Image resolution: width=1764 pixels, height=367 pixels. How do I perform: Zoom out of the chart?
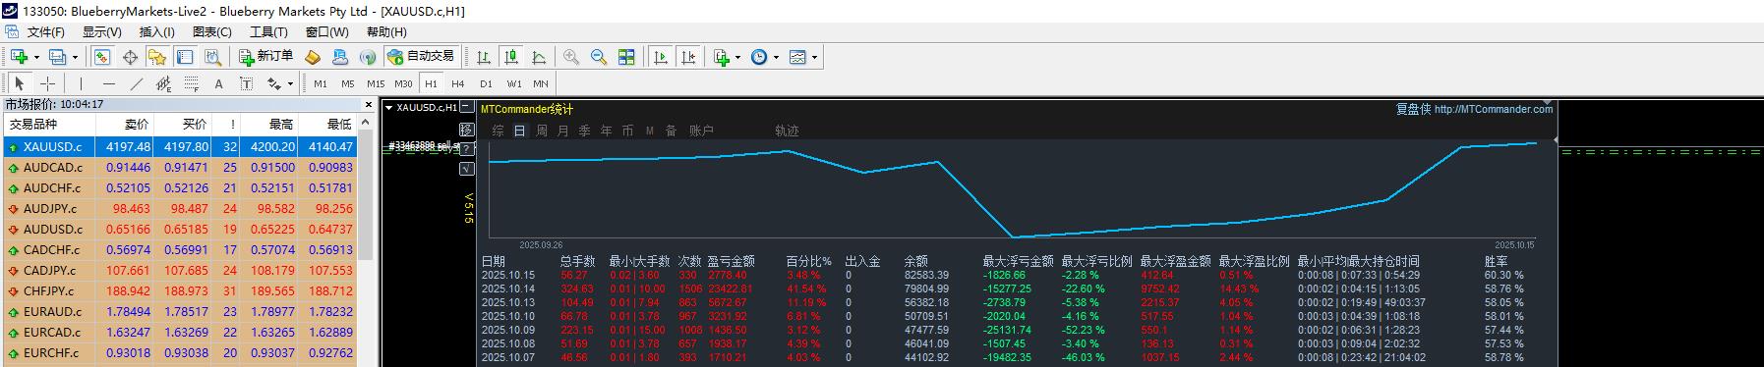[599, 57]
